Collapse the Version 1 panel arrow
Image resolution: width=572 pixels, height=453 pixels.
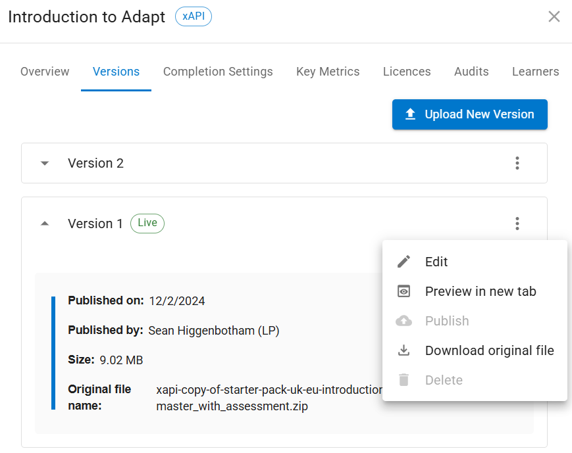[x=45, y=224]
